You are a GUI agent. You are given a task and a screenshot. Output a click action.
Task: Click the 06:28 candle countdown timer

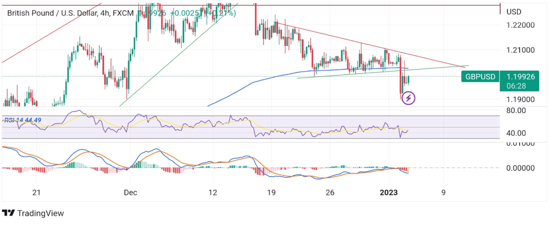pos(516,86)
